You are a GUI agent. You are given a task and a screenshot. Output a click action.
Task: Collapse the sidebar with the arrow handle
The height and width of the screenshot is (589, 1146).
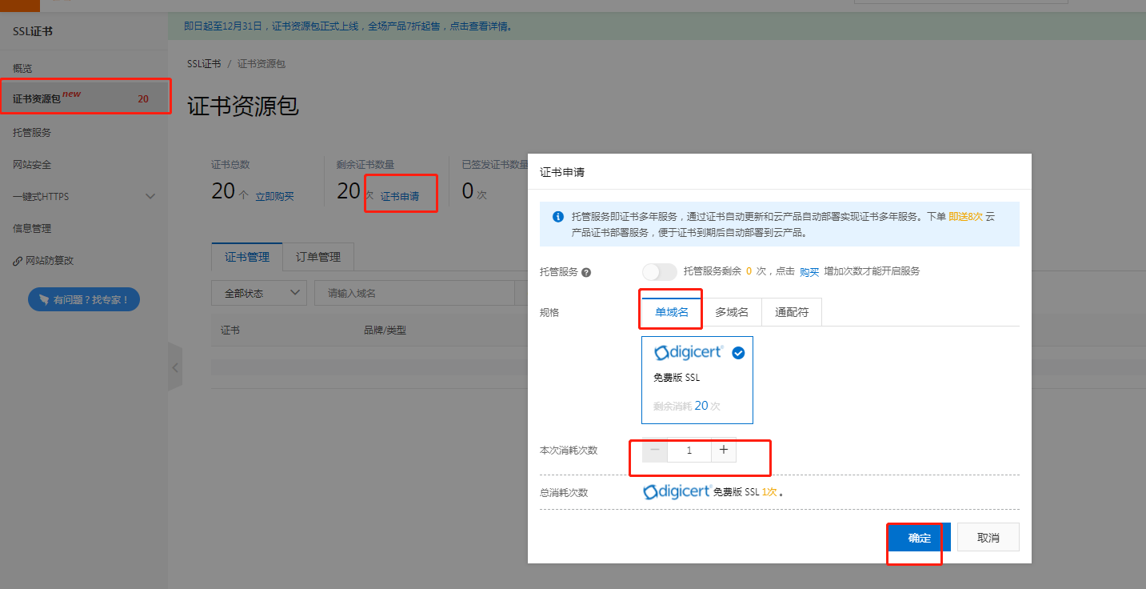click(x=175, y=368)
